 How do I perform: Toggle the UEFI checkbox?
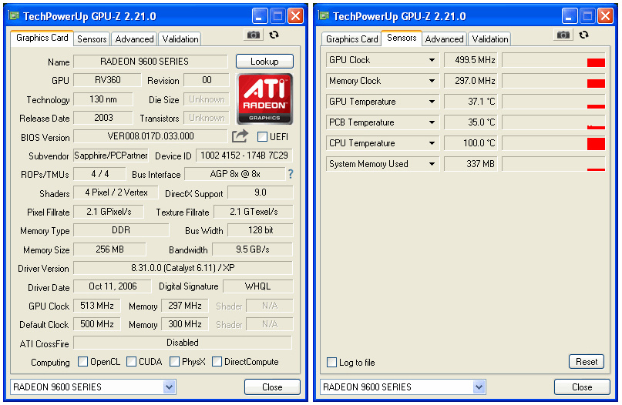(x=262, y=137)
